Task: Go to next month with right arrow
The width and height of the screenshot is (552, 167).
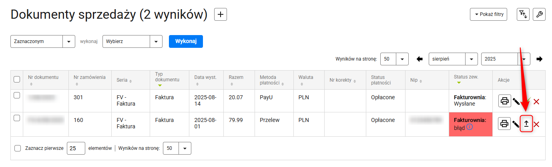Action: tap(540, 59)
